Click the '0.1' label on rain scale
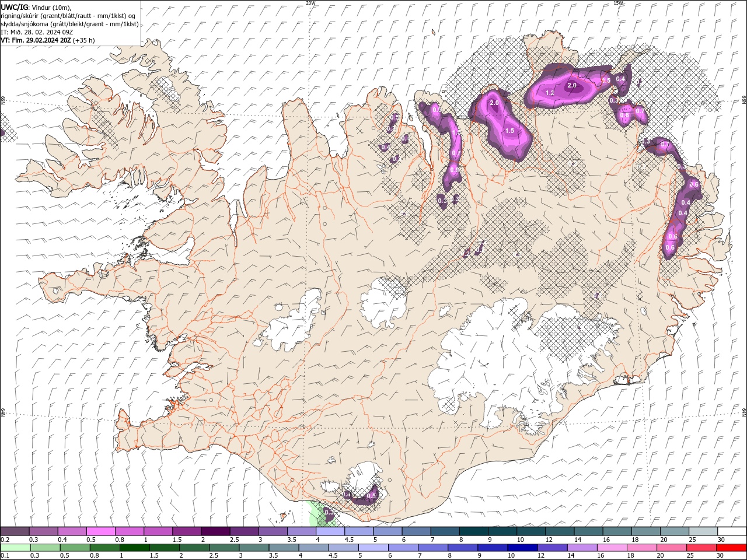Image resolution: width=747 pixels, height=560 pixels. [x=5, y=556]
